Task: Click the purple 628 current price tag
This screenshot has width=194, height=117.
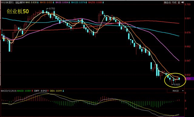Action: point(189,79)
